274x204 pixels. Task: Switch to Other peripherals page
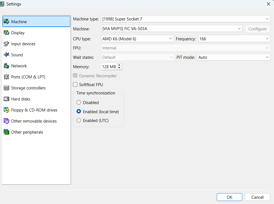27,132
